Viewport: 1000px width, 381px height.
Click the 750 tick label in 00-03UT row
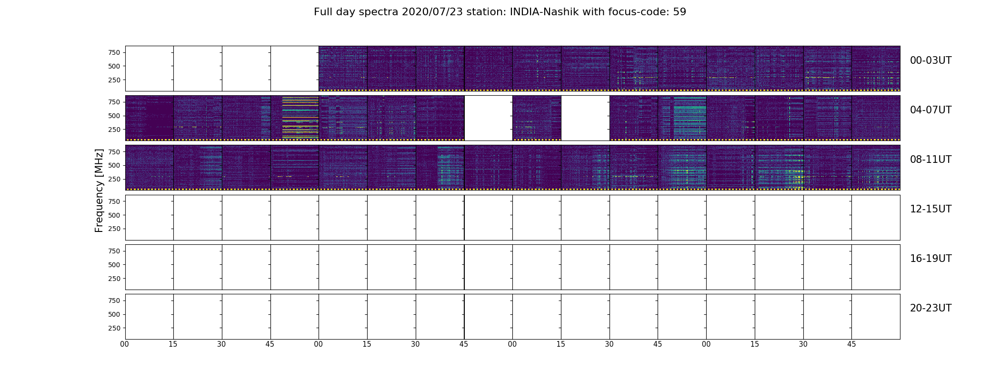(x=114, y=52)
